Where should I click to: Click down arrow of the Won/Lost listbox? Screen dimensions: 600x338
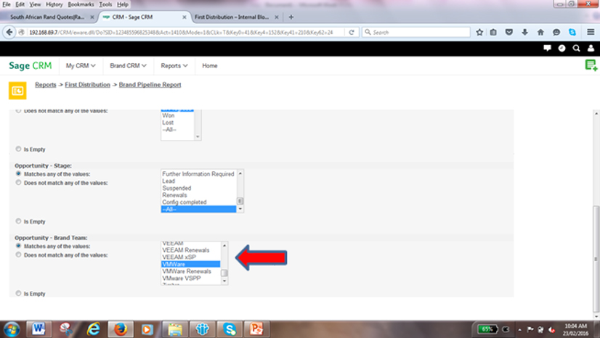[x=198, y=137]
